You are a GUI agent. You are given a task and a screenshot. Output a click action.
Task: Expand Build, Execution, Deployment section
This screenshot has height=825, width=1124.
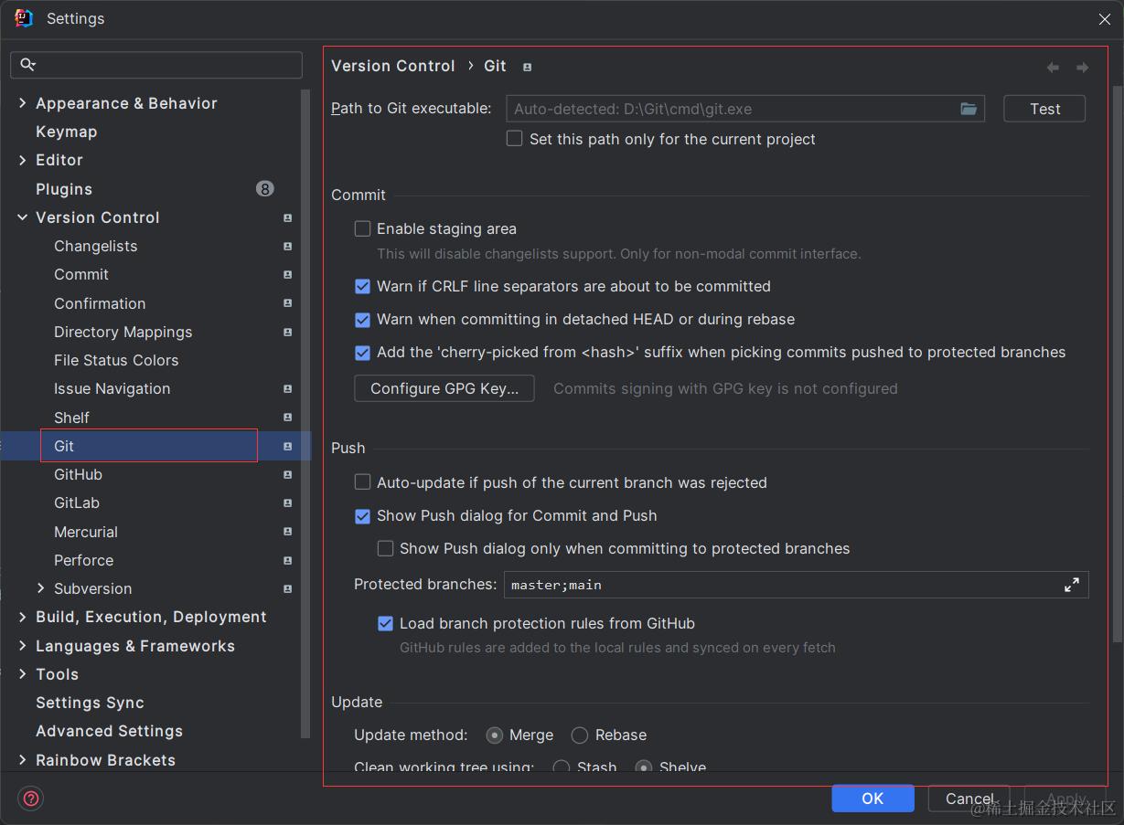pyautogui.click(x=23, y=617)
